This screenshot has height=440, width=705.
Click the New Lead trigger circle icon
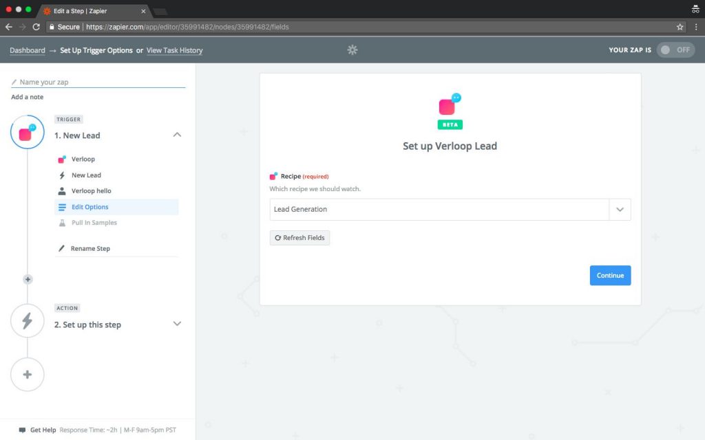(x=28, y=132)
